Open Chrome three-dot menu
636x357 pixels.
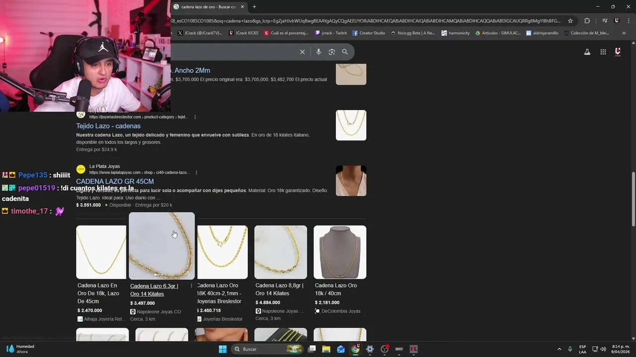click(628, 21)
